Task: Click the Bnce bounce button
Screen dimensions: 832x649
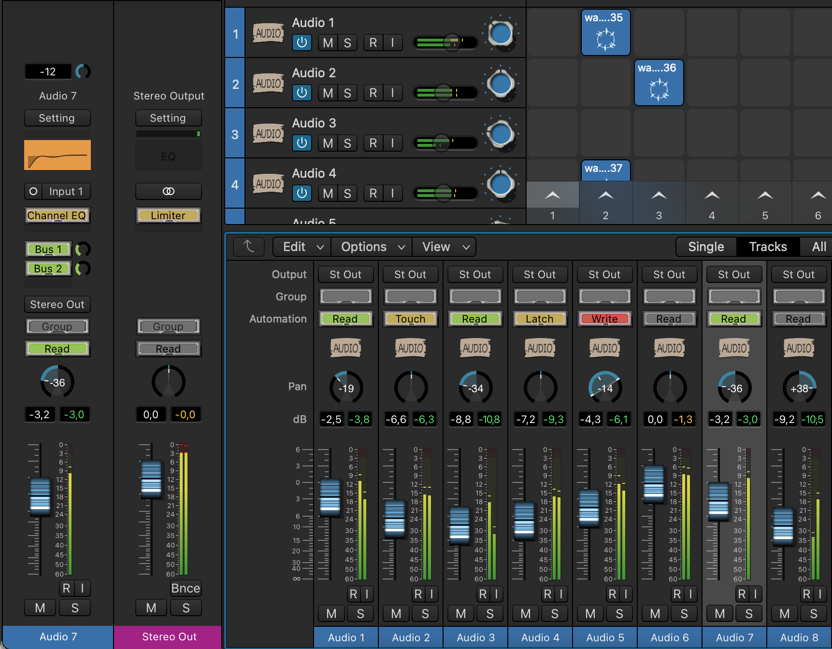Action: (186, 588)
